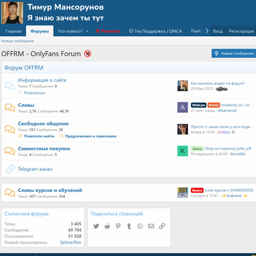Expand the Что нового? dropdown arrow
This screenshot has width=256, height=256.
tap(87, 31)
